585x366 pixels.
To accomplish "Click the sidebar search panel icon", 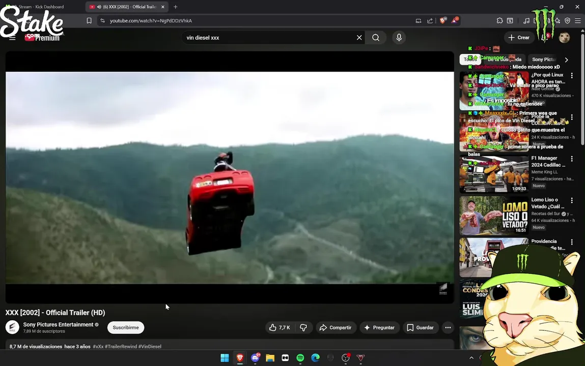I will (x=510, y=21).
